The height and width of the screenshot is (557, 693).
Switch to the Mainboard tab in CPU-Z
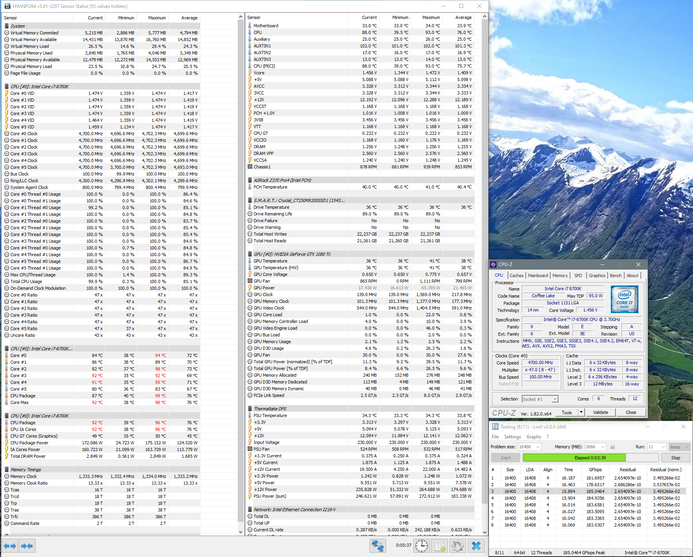[538, 276]
